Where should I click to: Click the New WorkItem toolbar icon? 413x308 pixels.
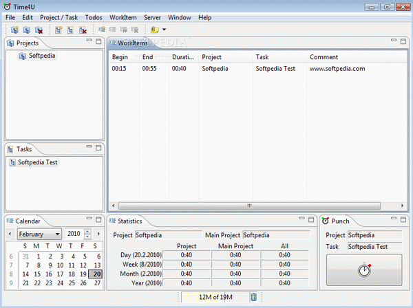[x=102, y=29]
